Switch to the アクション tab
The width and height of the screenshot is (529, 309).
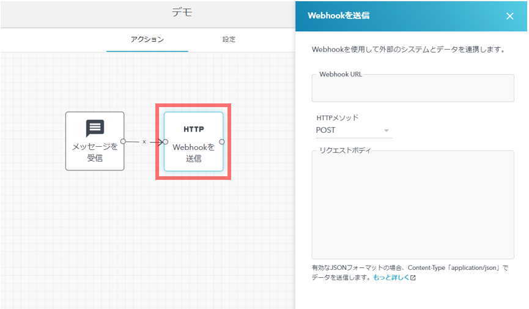click(147, 39)
